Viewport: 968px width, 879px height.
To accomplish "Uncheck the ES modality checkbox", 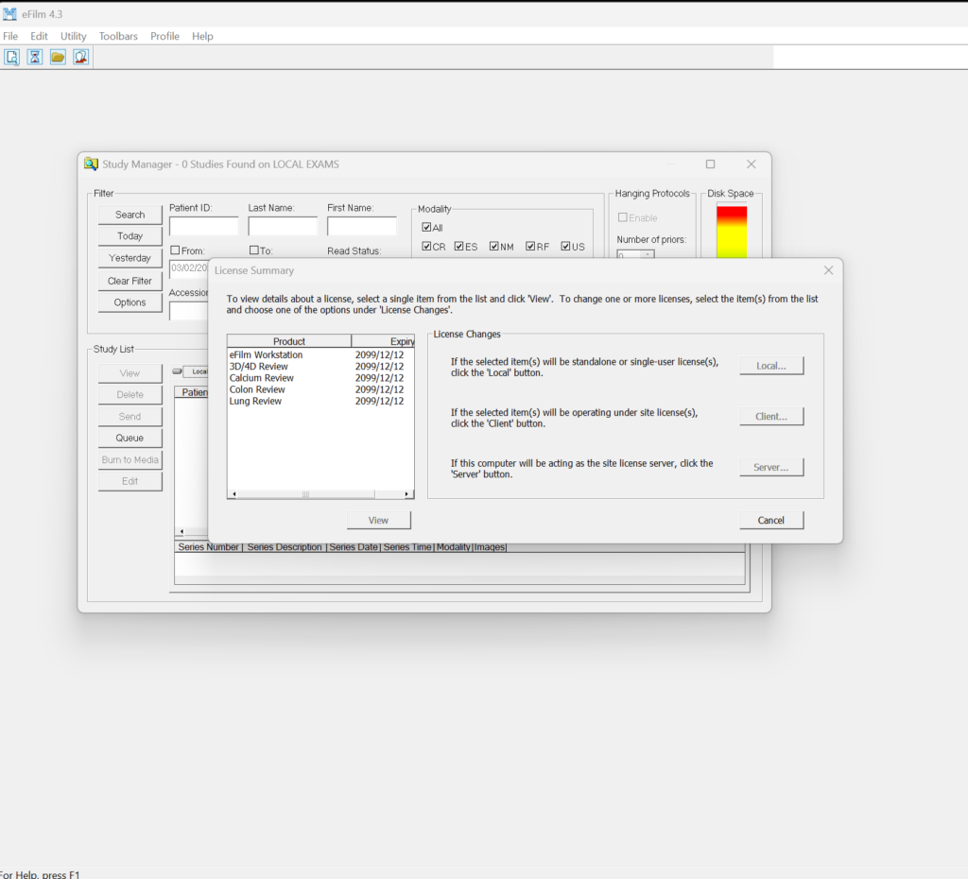I will point(458,247).
